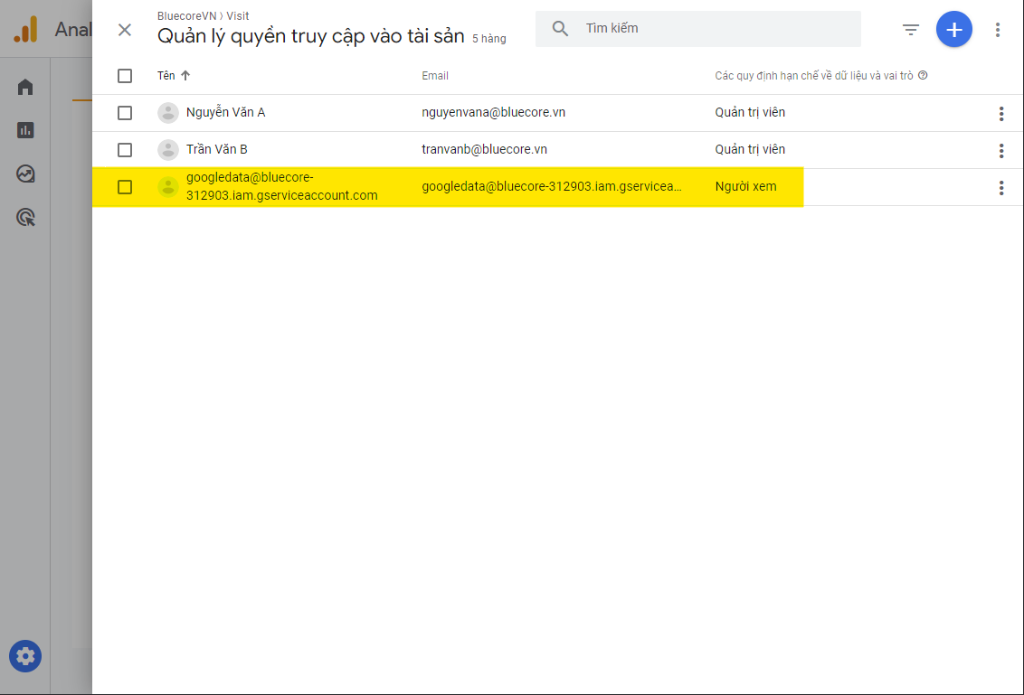The width and height of the screenshot is (1024, 695).
Task: Open row options menu for Nguyễn Văn A
Action: tap(1000, 113)
